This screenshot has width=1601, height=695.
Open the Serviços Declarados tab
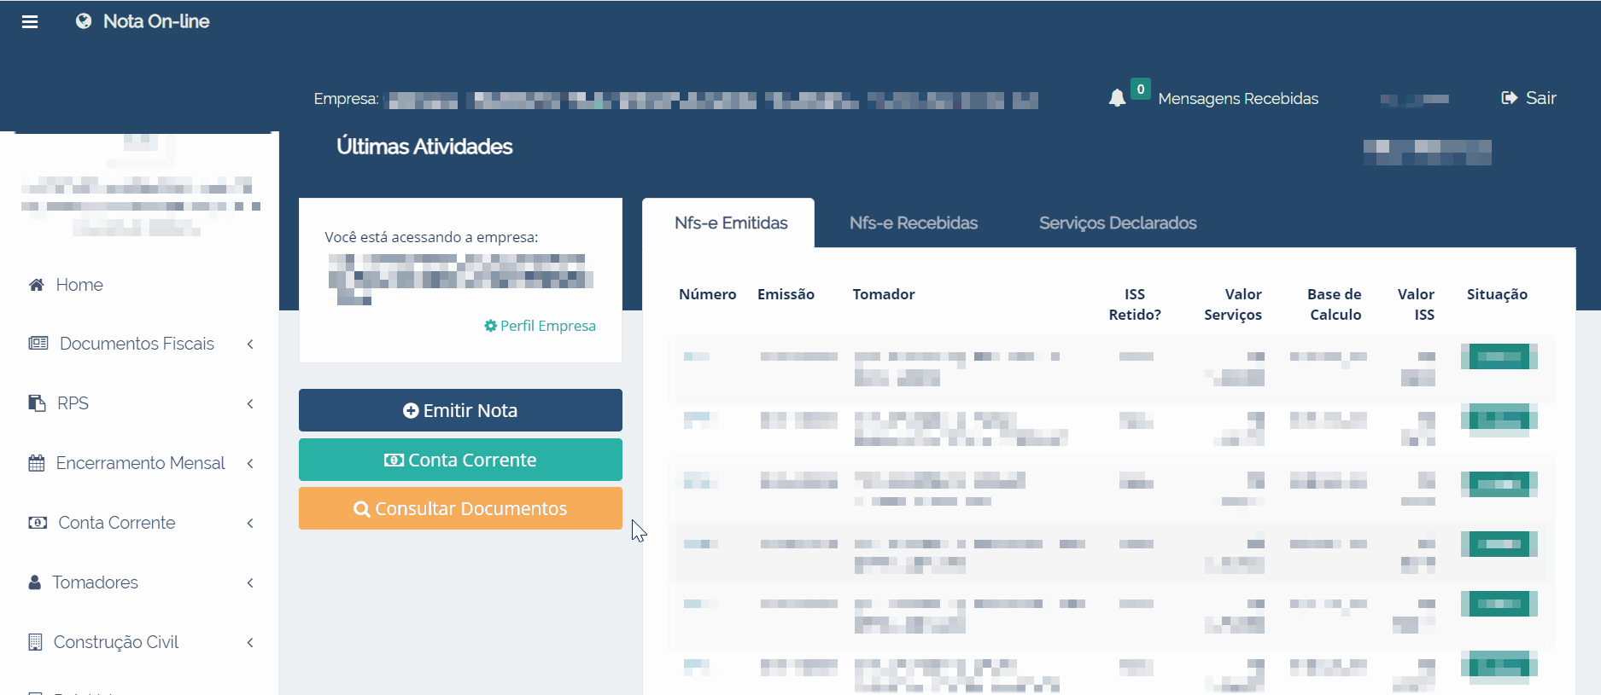(1117, 223)
